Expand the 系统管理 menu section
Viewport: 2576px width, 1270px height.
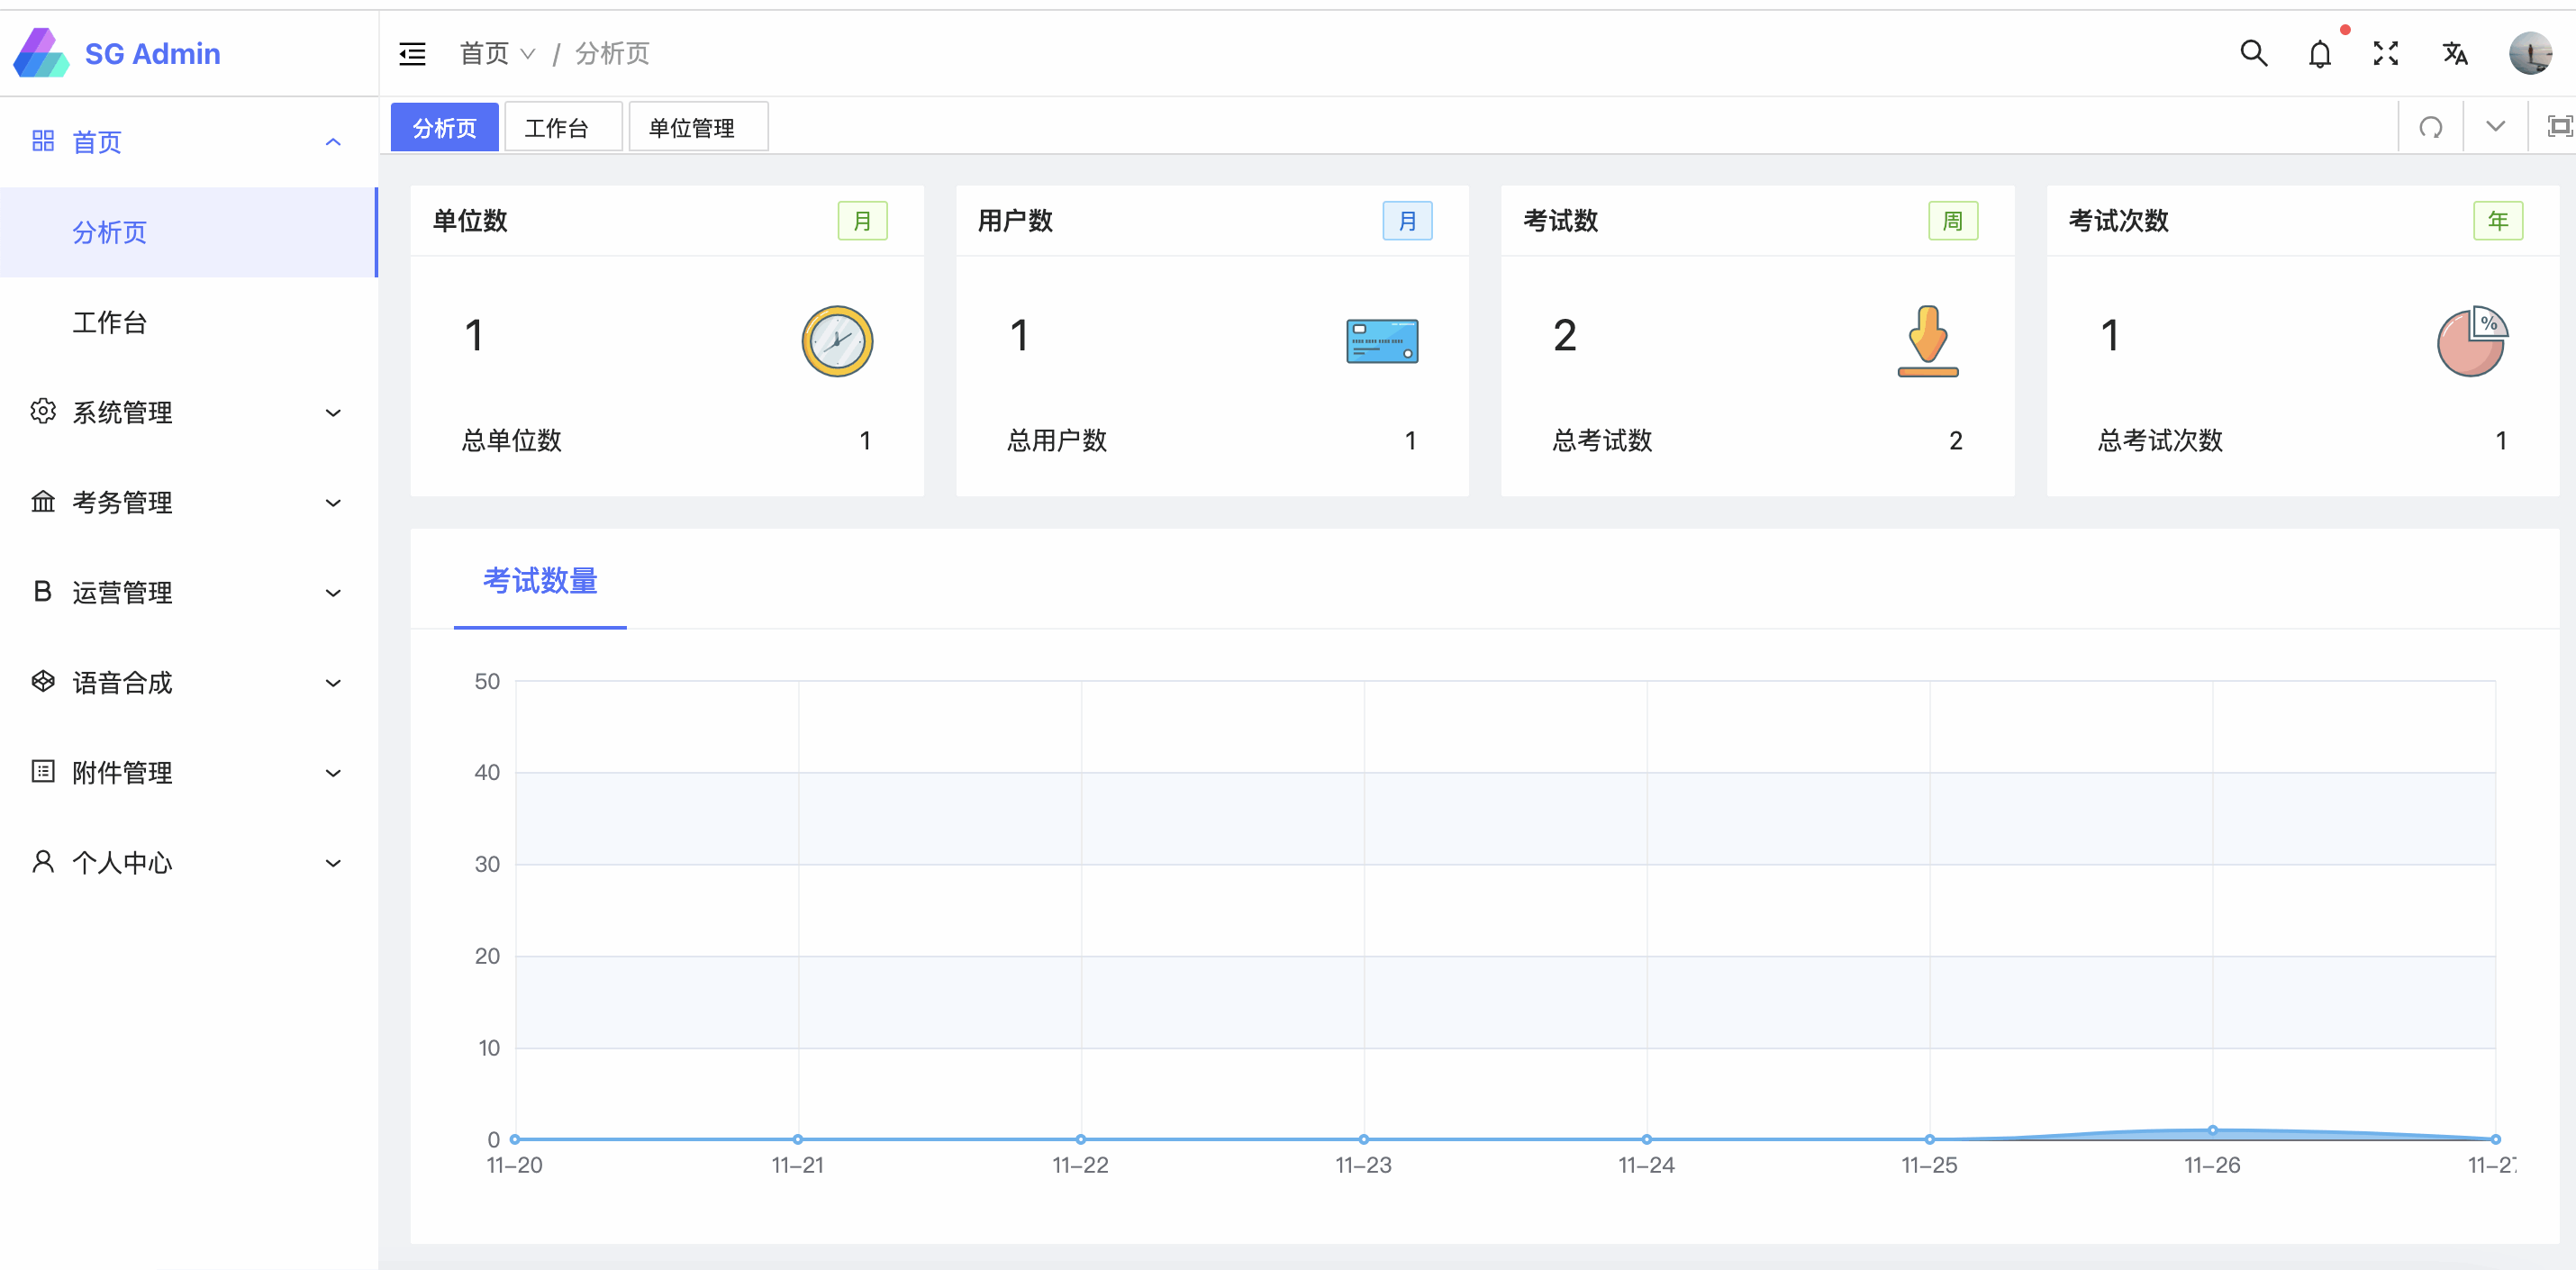[122, 412]
